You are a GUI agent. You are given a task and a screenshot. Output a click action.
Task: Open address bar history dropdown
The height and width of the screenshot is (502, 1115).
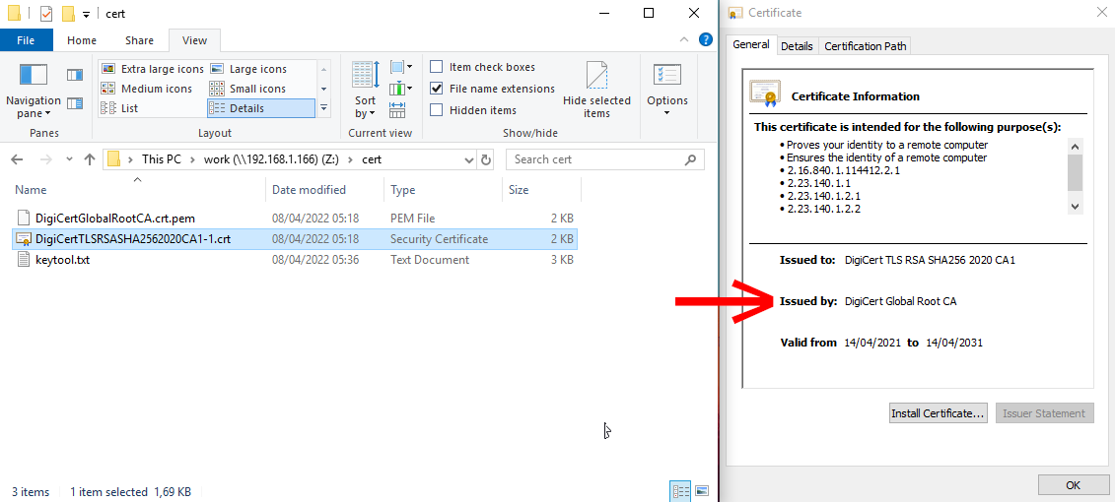tap(468, 159)
